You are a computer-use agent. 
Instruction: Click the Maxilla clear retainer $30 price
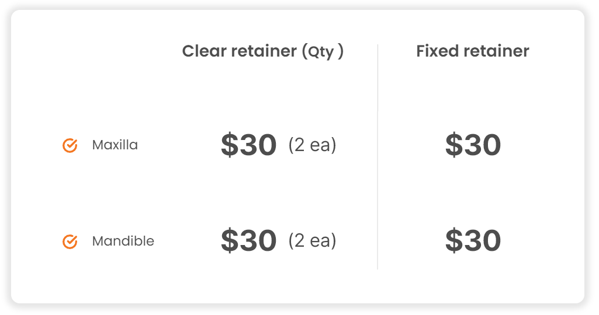pyautogui.click(x=249, y=145)
